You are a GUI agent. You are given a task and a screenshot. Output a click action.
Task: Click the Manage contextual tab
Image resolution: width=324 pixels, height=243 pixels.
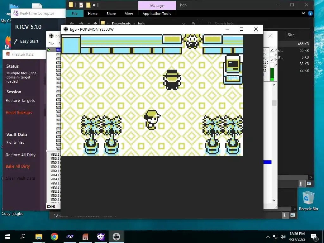coord(157,6)
